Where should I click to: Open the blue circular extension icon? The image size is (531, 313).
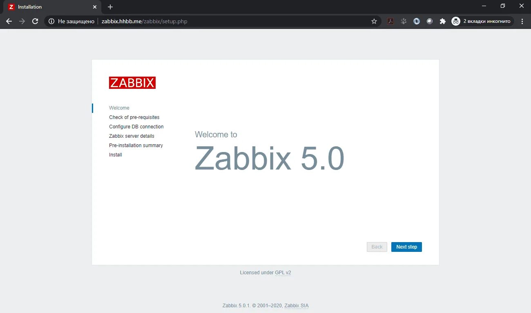click(417, 21)
